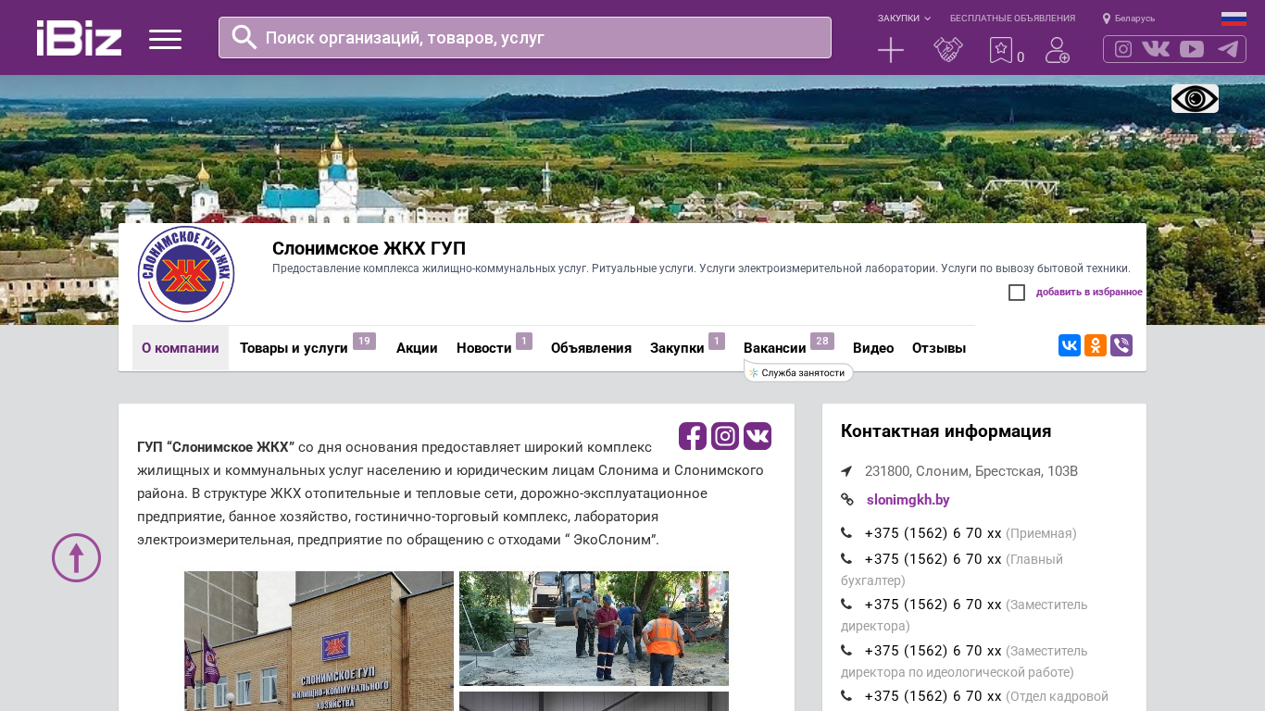Expand the ЗАКУПКИ dropdown
Screen dimensions: 1265x711
(x=904, y=19)
